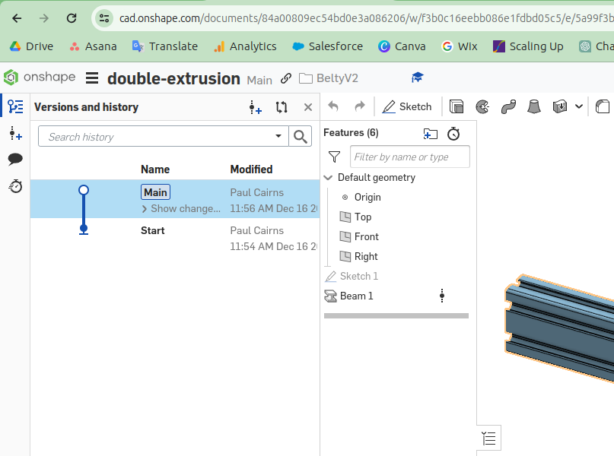Select the Loft tool

(x=534, y=106)
